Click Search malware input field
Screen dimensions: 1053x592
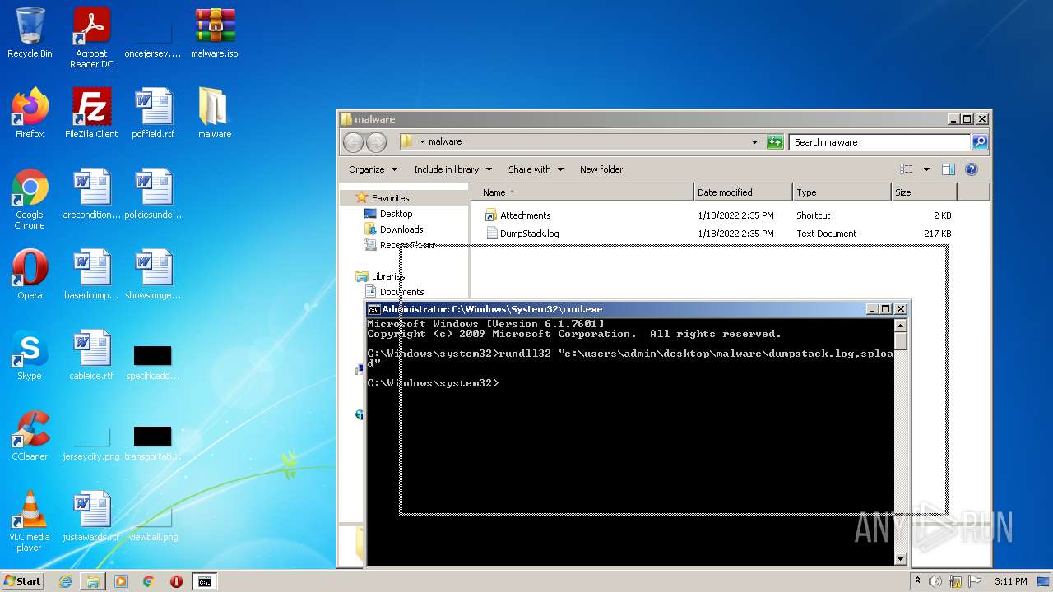[x=879, y=142]
